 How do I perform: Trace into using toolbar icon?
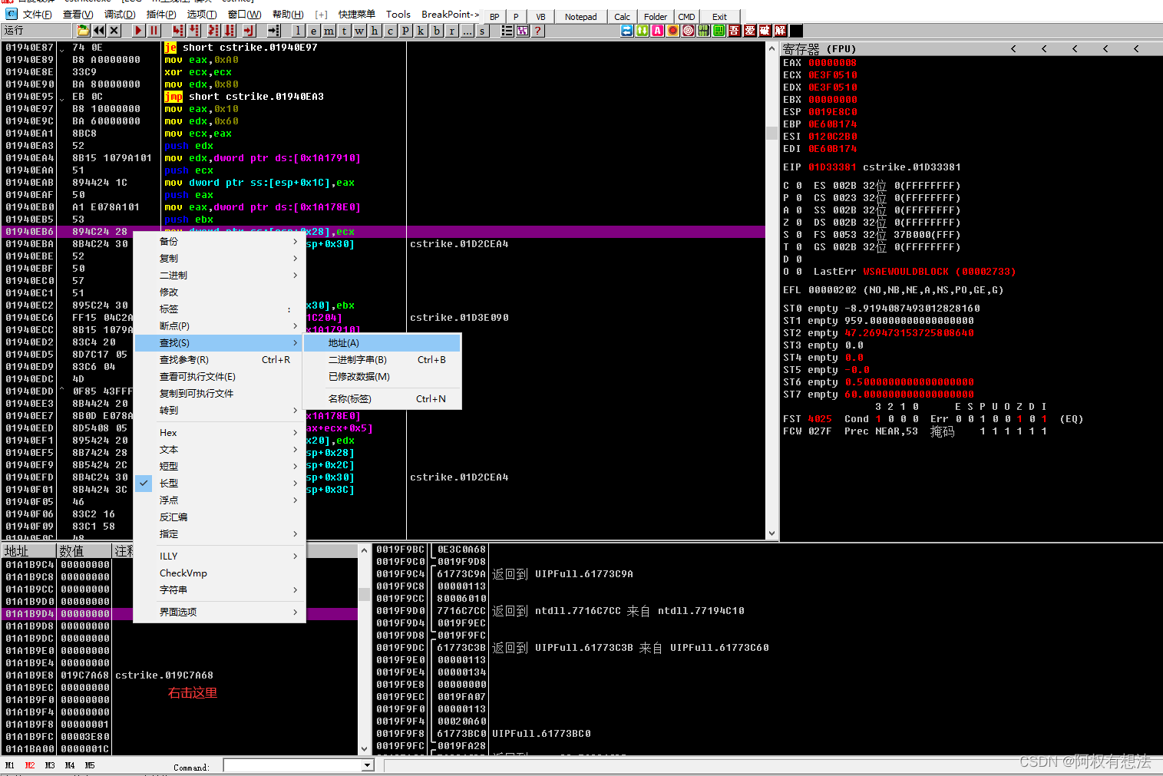[213, 31]
